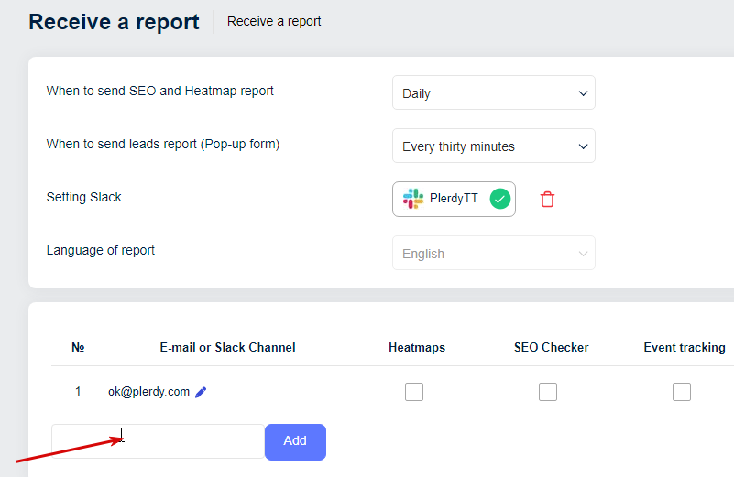Click the SEO Checker column header
Image resolution: width=734 pixels, height=477 pixels.
point(551,347)
